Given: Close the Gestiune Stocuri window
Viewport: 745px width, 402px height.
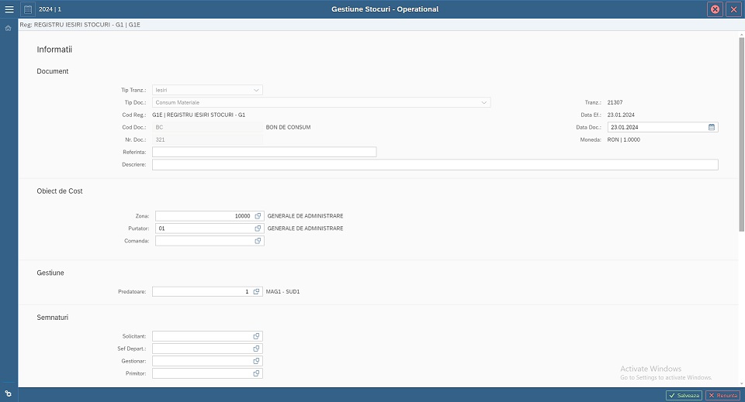Looking at the screenshot, I should (x=733, y=9).
